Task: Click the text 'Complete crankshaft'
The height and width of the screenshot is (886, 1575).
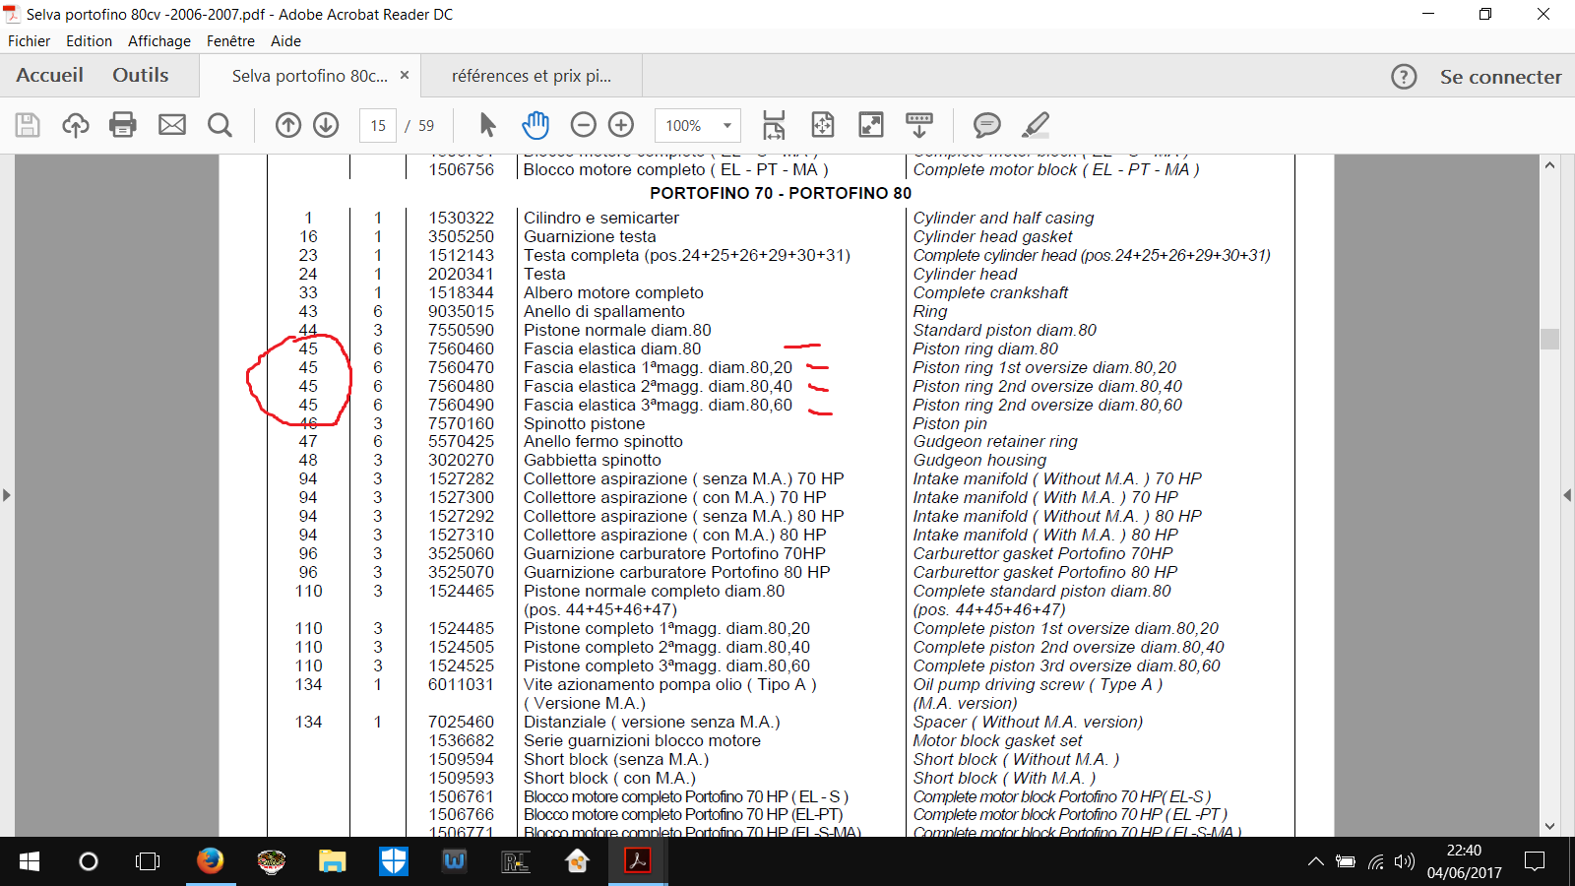Action: click(x=990, y=292)
